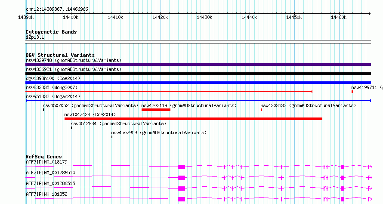The image size is (383, 204).
Task: Open the nsv4199711 label text
Action: [367, 87]
